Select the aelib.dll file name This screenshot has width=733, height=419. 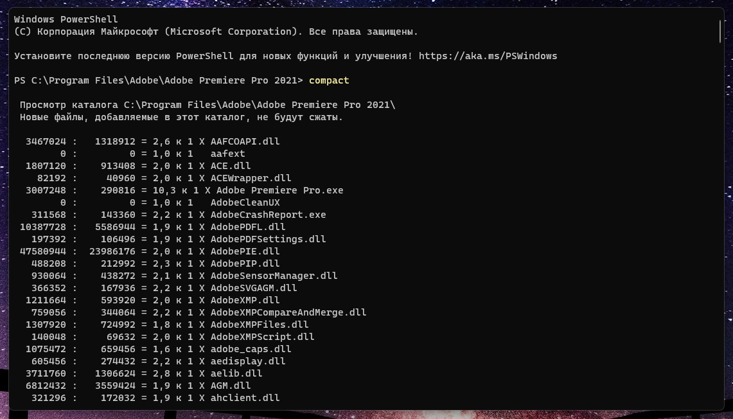(x=236, y=372)
